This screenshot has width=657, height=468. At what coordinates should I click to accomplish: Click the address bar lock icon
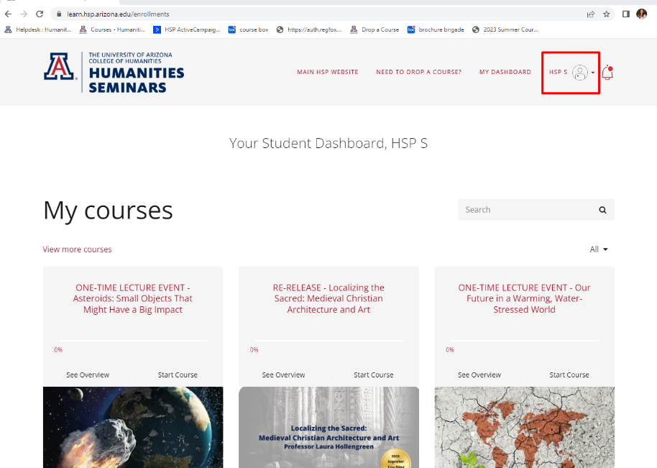(59, 14)
